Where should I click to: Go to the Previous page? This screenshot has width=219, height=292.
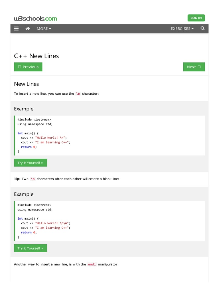pyautogui.click(x=28, y=67)
